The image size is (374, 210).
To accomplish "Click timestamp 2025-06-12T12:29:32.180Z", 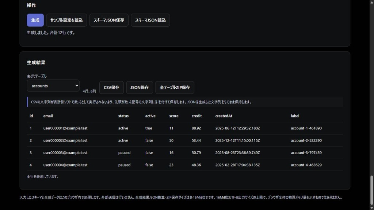I will pyautogui.click(x=237, y=128).
